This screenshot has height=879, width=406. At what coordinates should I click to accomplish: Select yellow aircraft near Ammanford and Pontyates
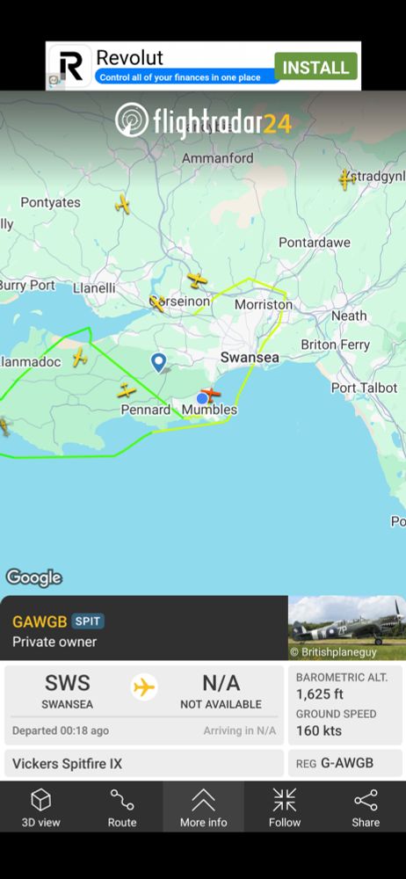122,204
